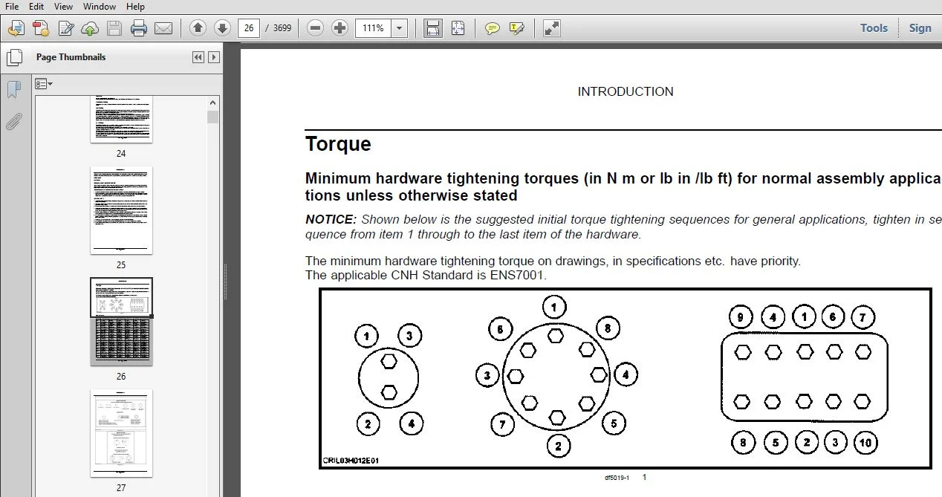The width and height of the screenshot is (942, 497).
Task: Click the Save floppy disk icon
Action: 114,28
